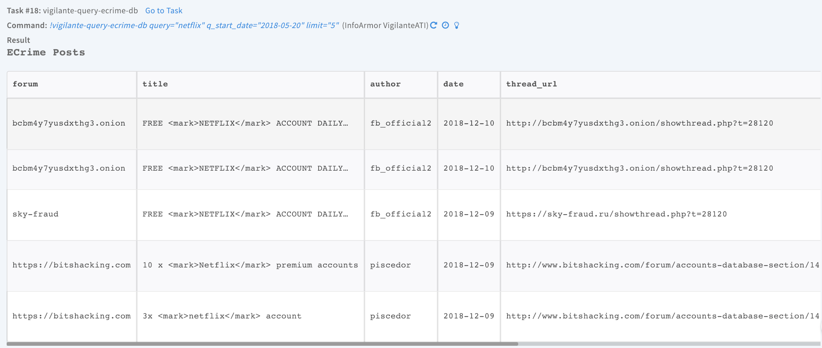Screen dimensions: 822x348
Task: Click the '3x netflix account' title cell
Action: coord(222,316)
